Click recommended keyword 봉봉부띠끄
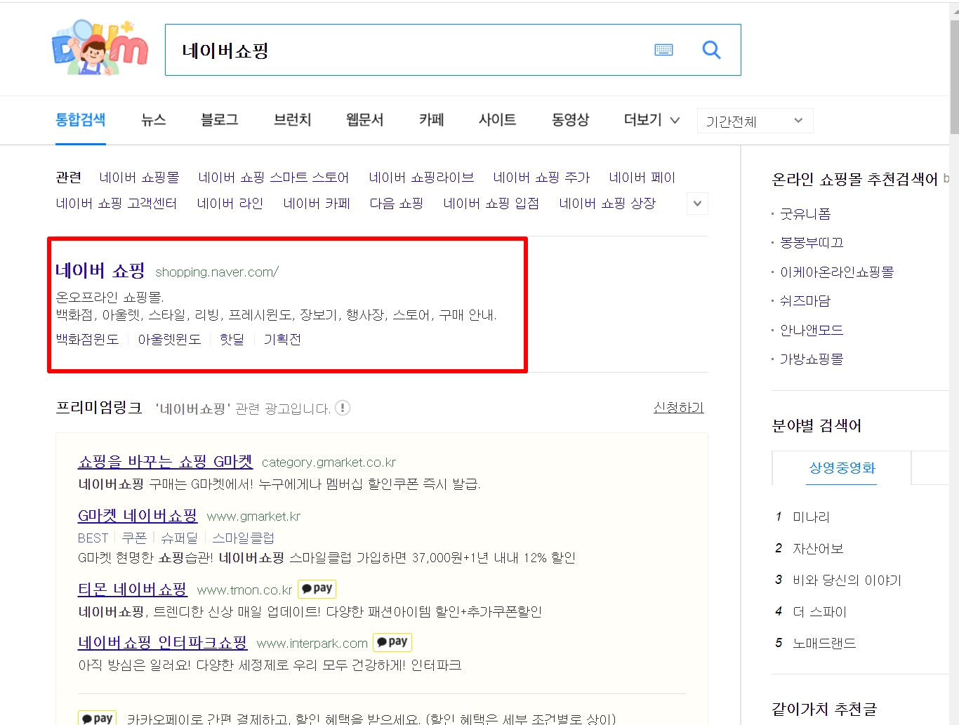959x725 pixels. (812, 243)
